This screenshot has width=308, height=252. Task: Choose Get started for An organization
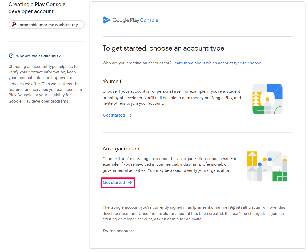click(x=114, y=183)
